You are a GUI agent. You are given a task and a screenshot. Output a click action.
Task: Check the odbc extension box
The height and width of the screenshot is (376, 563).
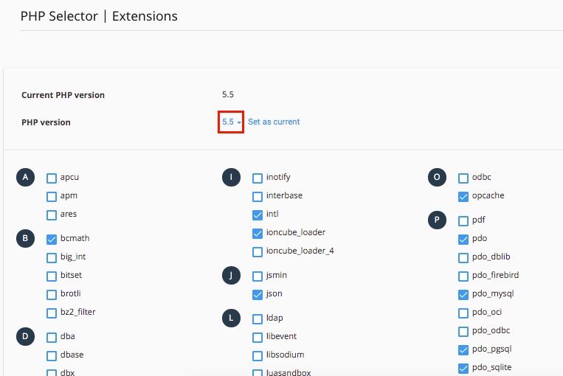(x=463, y=178)
